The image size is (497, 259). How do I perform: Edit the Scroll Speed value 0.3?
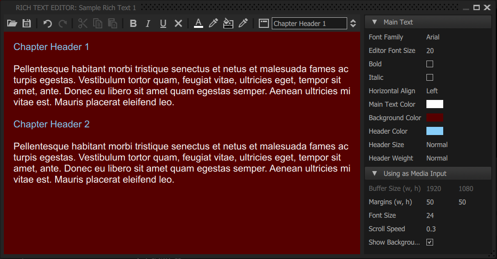[x=431, y=229]
